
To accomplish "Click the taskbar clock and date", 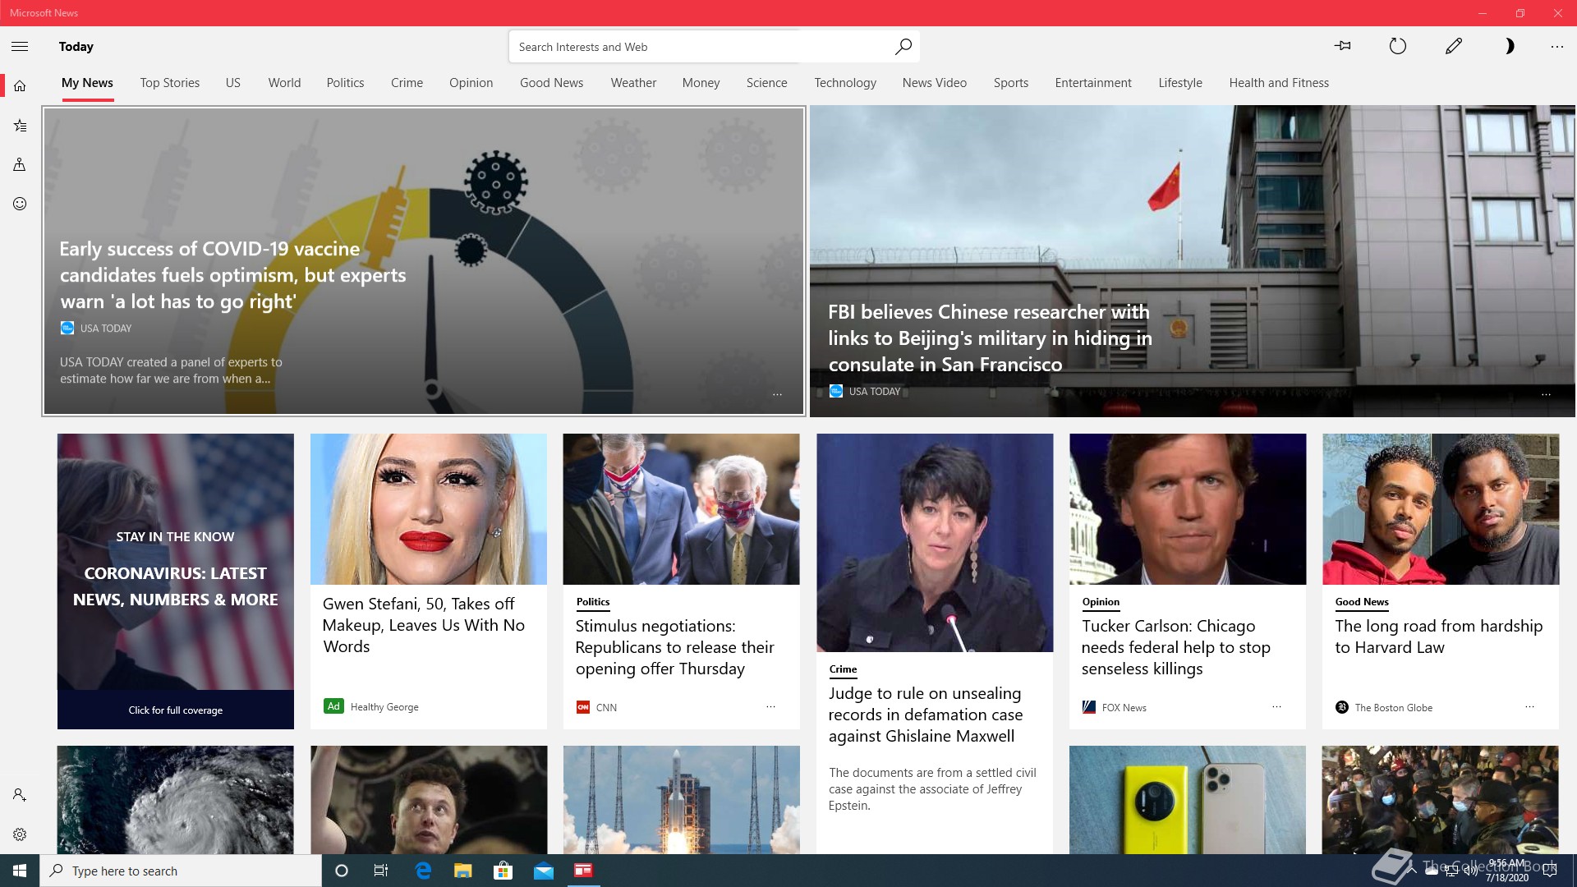I will (x=1507, y=871).
